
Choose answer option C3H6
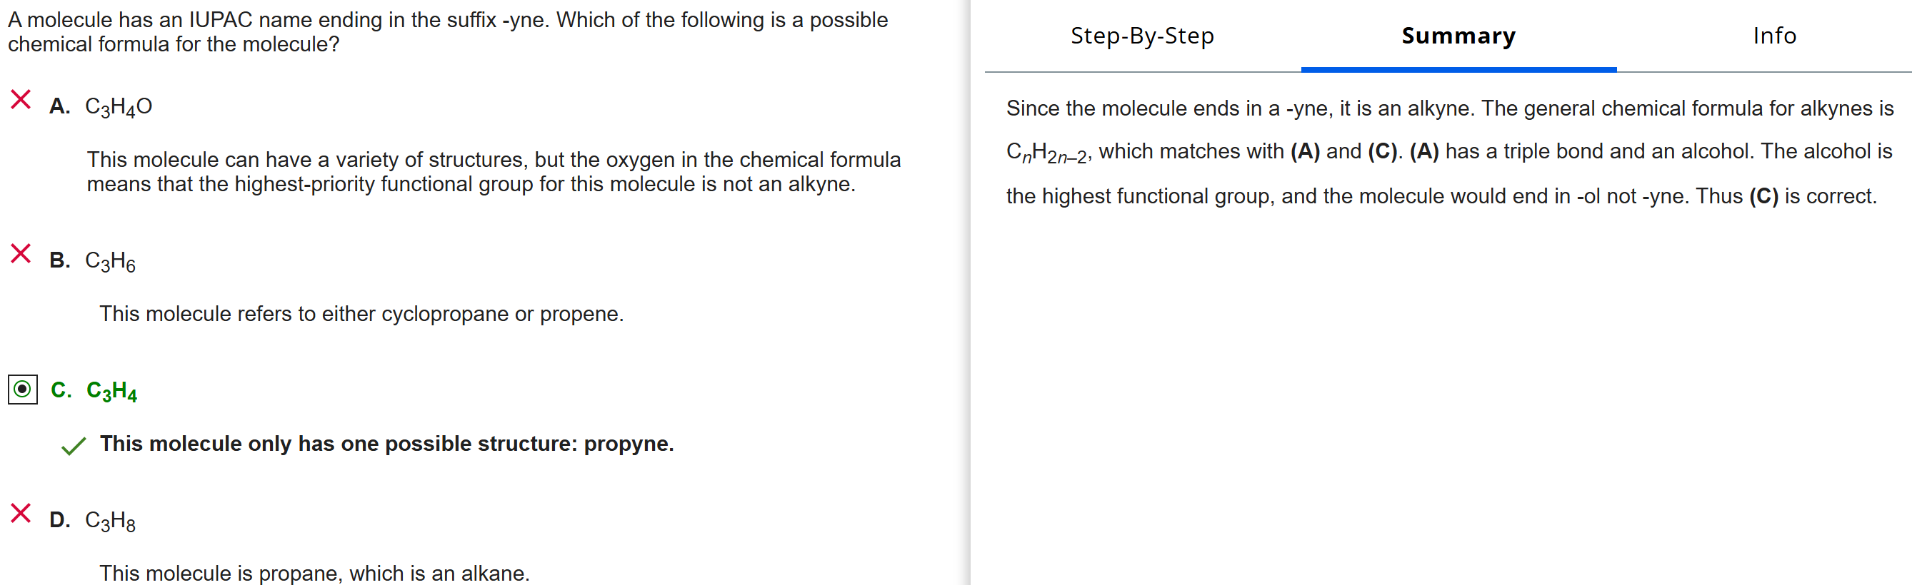111,261
